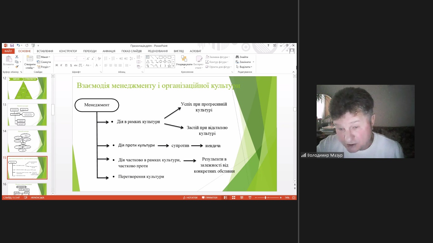Switch to slide sorter view in status bar

(x=234, y=197)
